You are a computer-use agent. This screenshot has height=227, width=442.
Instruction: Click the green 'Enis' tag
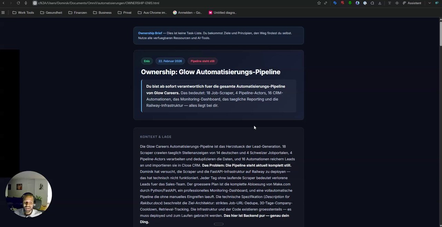[x=147, y=61]
